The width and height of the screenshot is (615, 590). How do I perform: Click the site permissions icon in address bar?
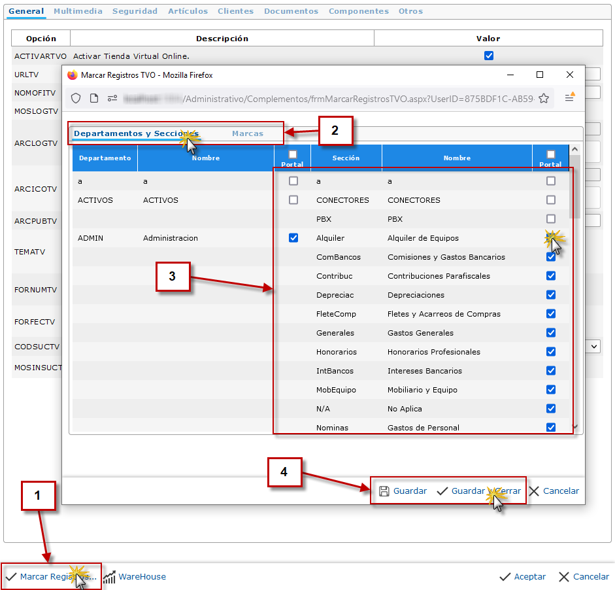coord(112,98)
